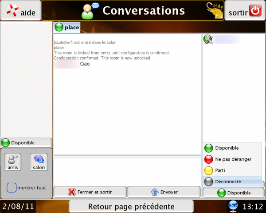Go back with Retour page précédente

click(131, 206)
